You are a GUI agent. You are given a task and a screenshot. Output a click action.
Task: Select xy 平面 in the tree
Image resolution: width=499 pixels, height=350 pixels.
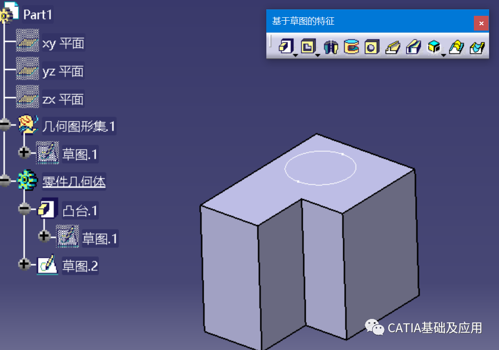tap(63, 43)
